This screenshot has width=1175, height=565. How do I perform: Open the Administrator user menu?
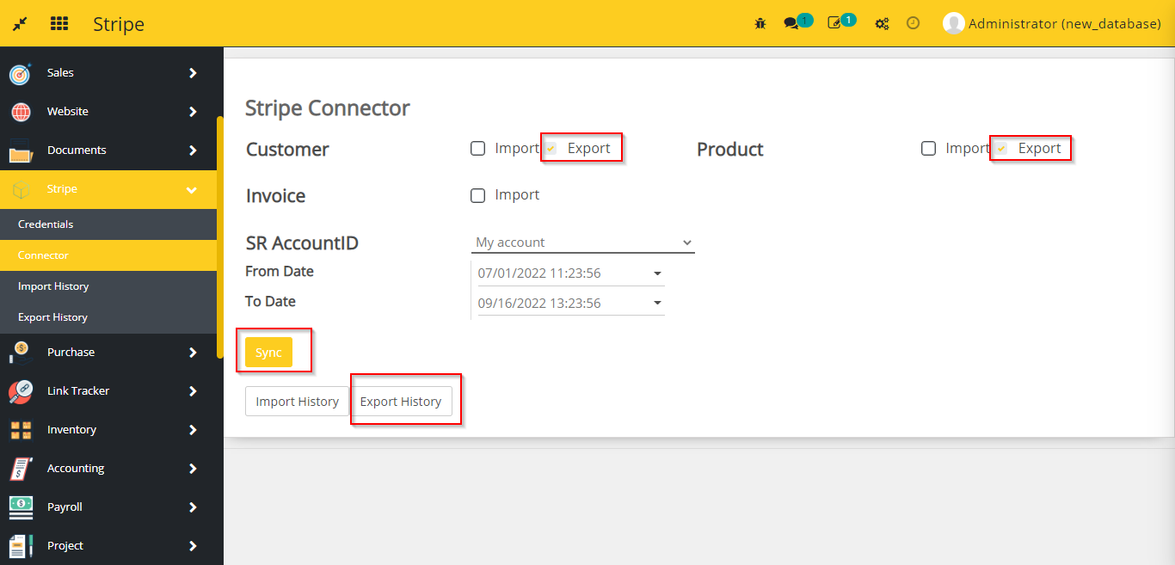coord(1051,23)
